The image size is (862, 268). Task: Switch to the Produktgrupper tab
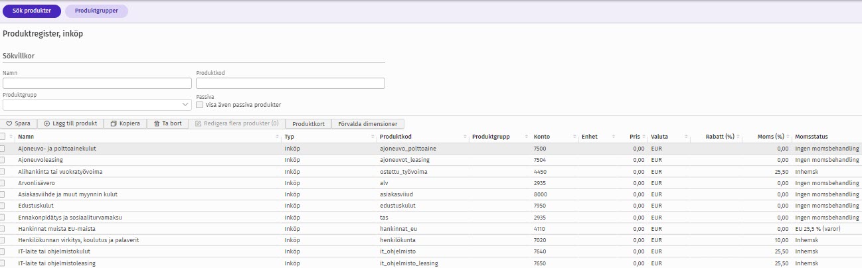click(96, 11)
